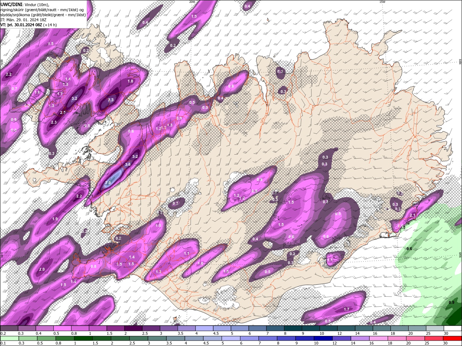This screenshot has height=346, width=462.
Task: Click lower legend swatch starting at 0.5
Action: click(x=46, y=338)
